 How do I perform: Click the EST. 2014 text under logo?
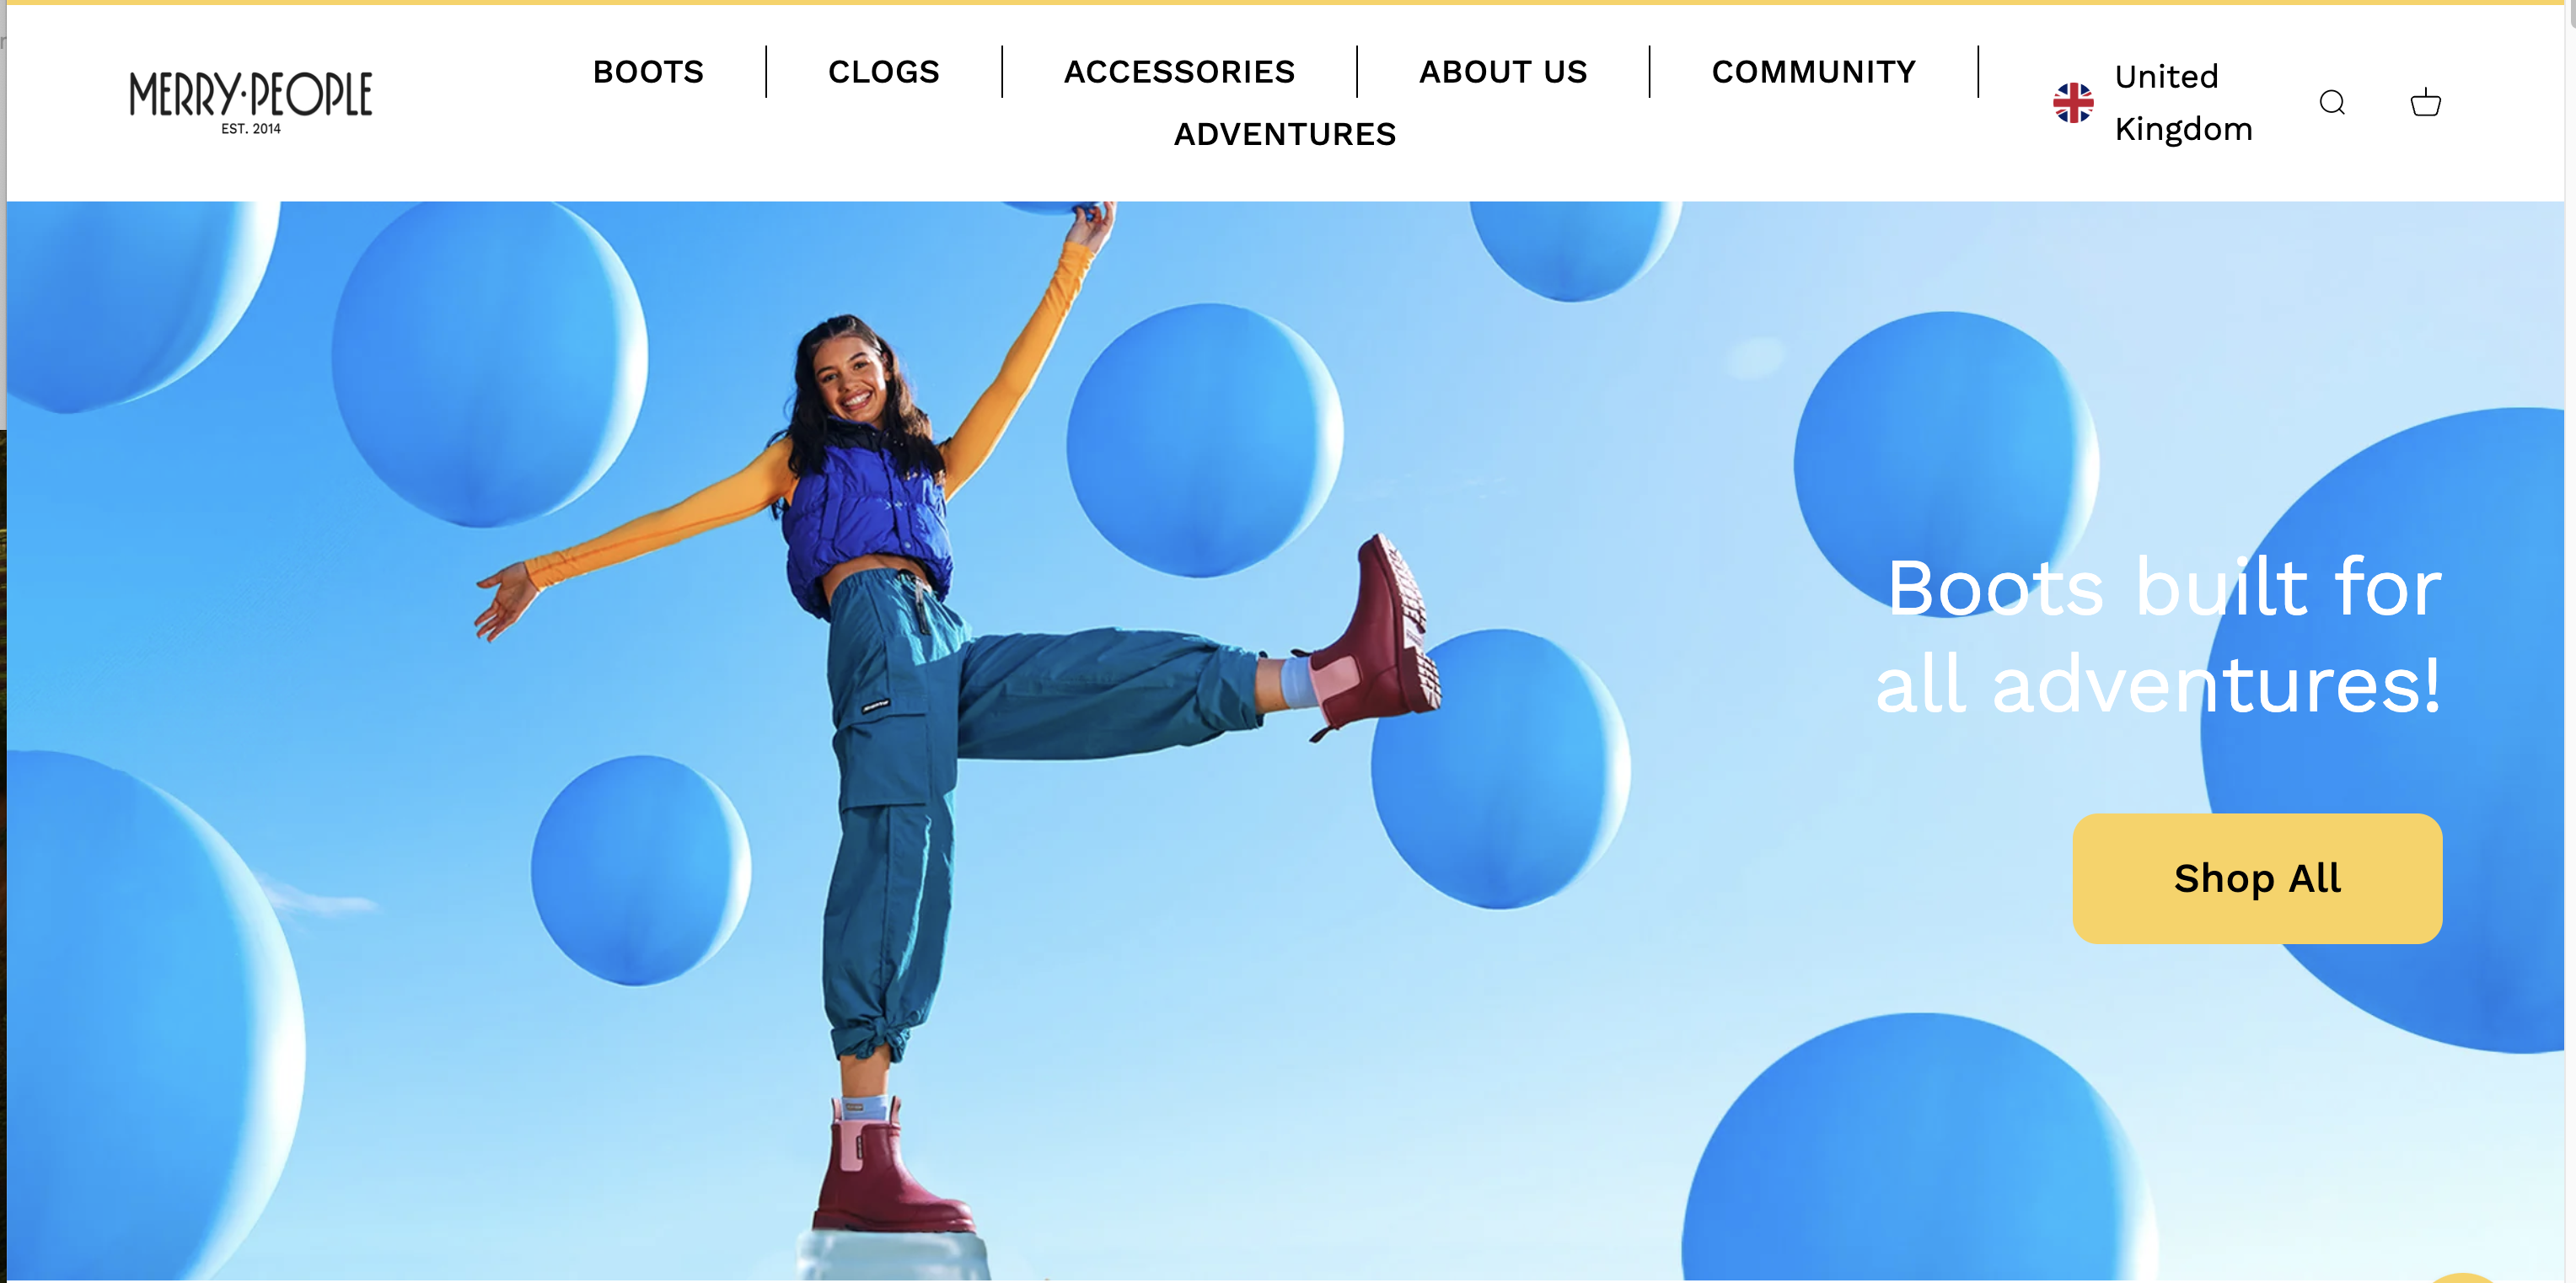(x=251, y=129)
